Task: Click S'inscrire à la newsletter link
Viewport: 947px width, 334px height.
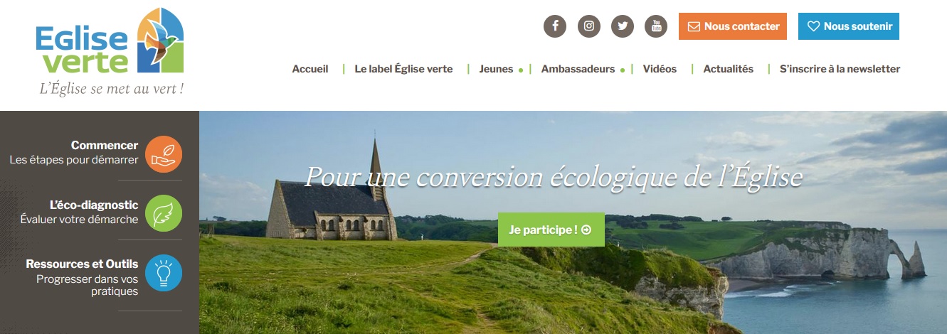Action: pyautogui.click(x=840, y=69)
